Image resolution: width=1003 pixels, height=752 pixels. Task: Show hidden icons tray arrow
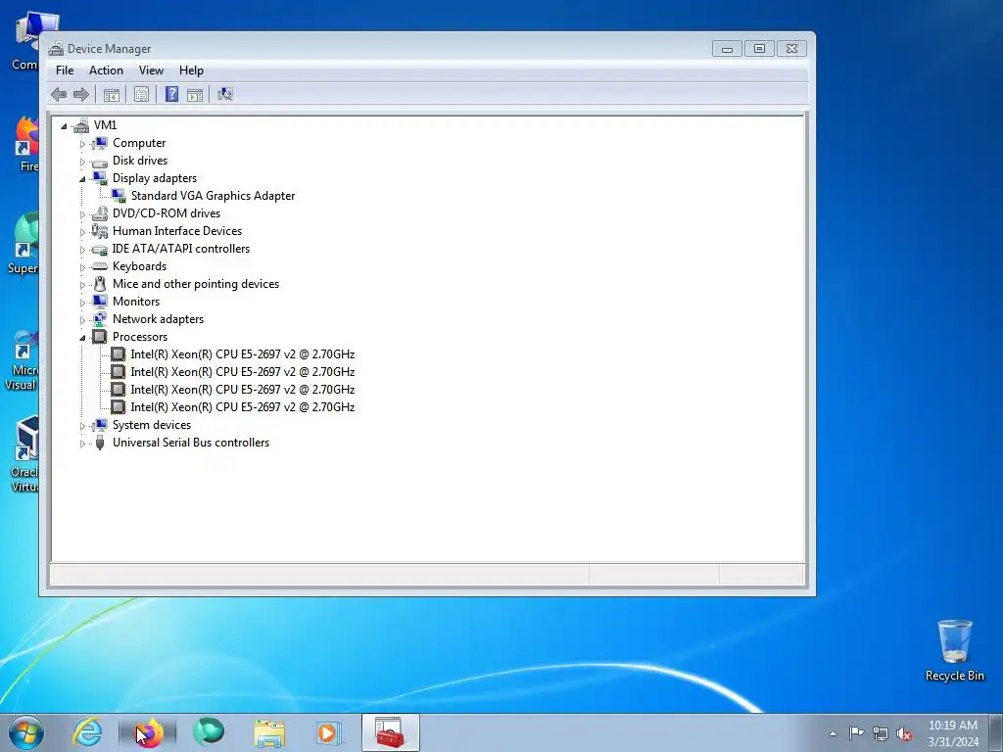pyautogui.click(x=833, y=734)
